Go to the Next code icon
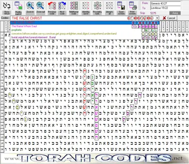Image resolution: width=189 pixels, height=164 pixels. tap(62, 6)
